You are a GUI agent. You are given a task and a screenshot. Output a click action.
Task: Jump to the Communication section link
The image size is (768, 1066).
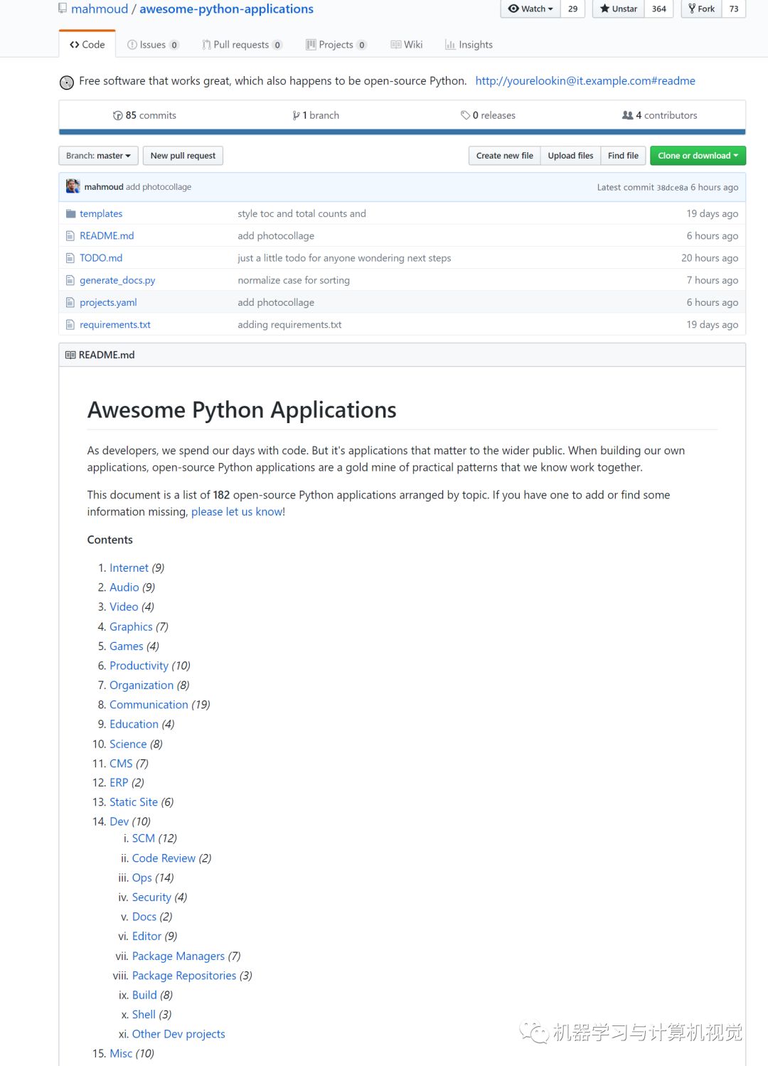[149, 704]
